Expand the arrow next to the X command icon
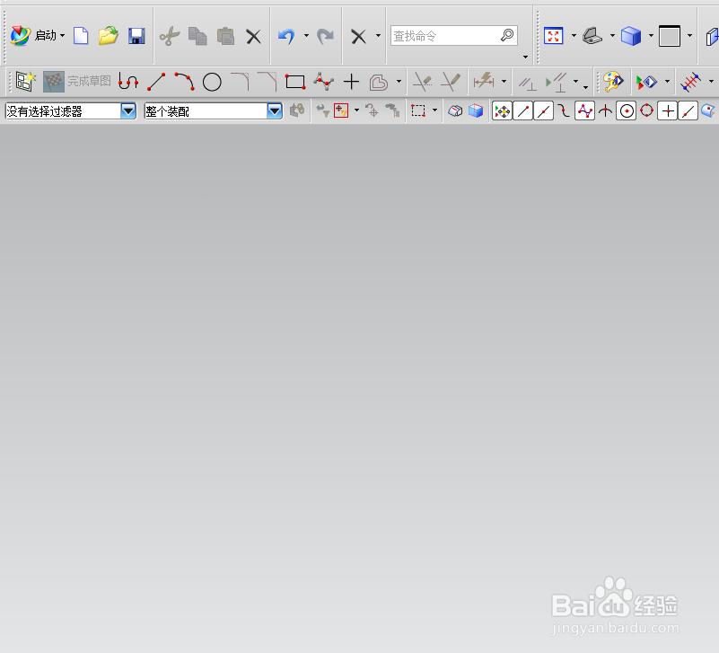This screenshot has height=653, width=719. coord(378,35)
